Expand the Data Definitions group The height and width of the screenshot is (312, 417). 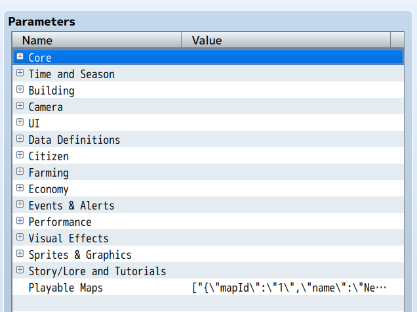[x=20, y=139]
